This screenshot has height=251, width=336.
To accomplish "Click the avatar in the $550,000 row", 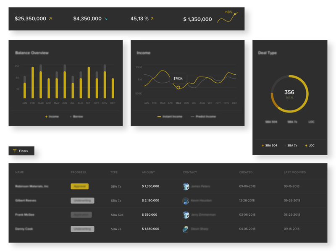I will click(186, 215).
